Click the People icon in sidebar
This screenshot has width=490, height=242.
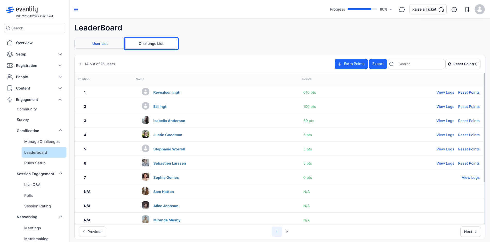click(x=10, y=77)
